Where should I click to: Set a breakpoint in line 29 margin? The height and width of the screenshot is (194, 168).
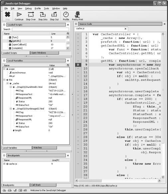coord(78,141)
